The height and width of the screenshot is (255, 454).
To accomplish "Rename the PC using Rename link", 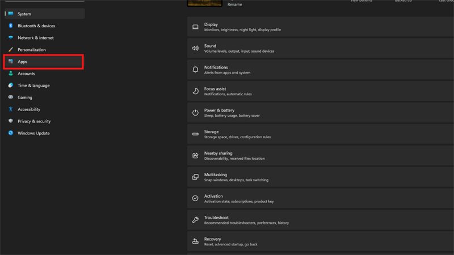I will [234, 4].
